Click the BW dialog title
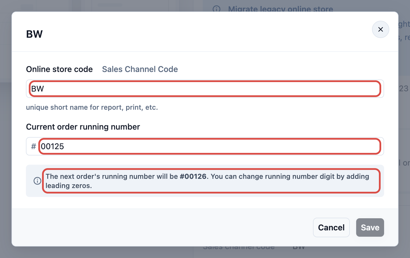 [34, 34]
